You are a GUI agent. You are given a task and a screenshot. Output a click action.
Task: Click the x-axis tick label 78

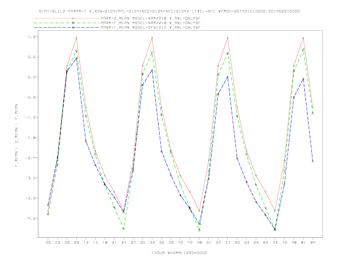[294, 242]
